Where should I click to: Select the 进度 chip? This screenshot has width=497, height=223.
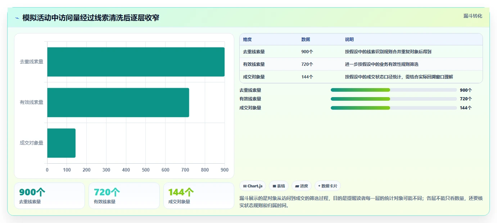click(302, 186)
